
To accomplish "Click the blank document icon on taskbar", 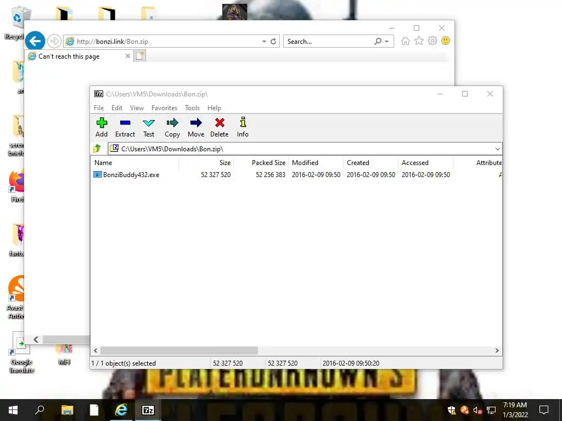I will pyautogui.click(x=94, y=410).
